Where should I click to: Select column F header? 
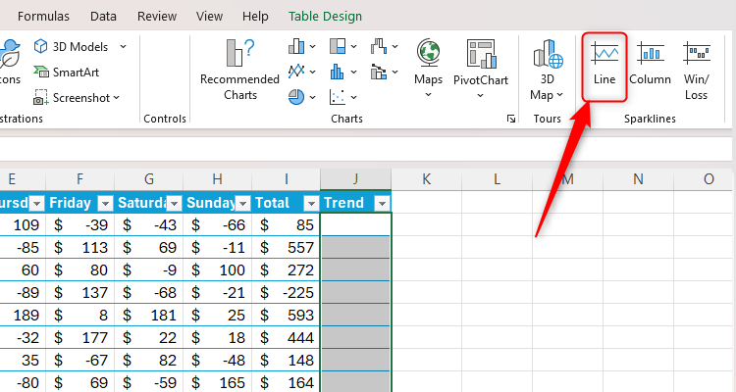pyautogui.click(x=79, y=179)
